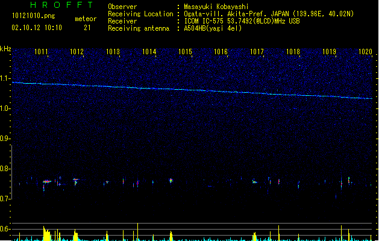Click the 1017 time marker

coord(257,52)
